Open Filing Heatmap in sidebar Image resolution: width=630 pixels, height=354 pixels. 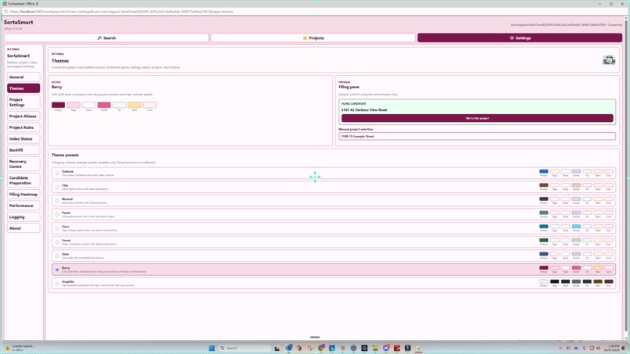23,194
